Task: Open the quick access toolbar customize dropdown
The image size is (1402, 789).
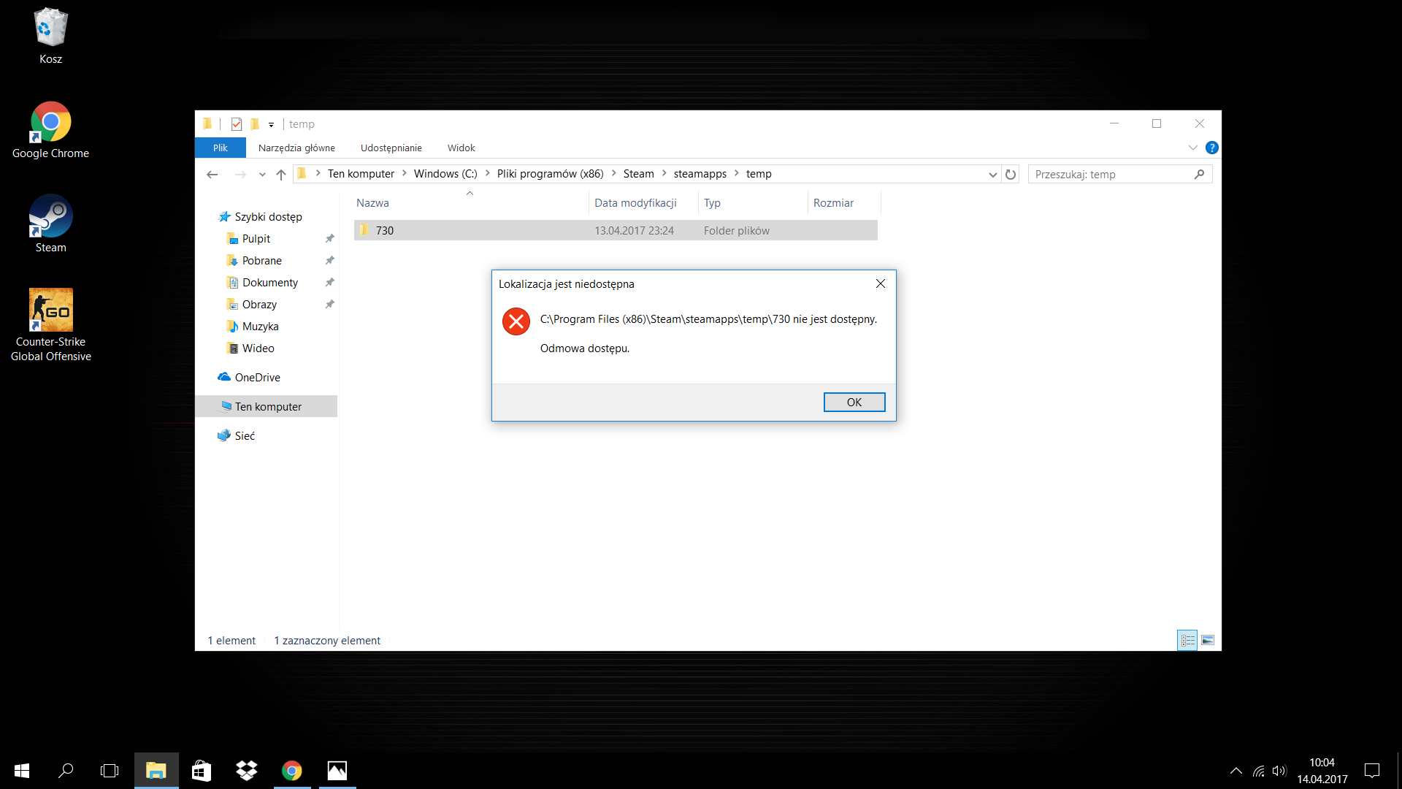Action: point(271,125)
